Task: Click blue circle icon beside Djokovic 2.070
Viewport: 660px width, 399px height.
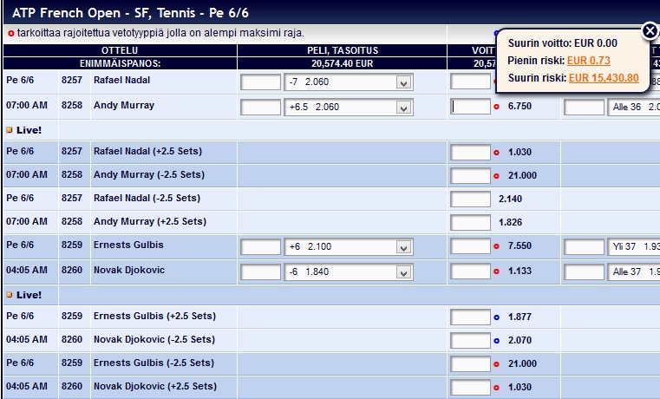Action: [496, 341]
